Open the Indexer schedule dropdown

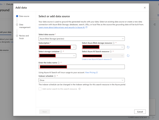[x=82, y=80]
